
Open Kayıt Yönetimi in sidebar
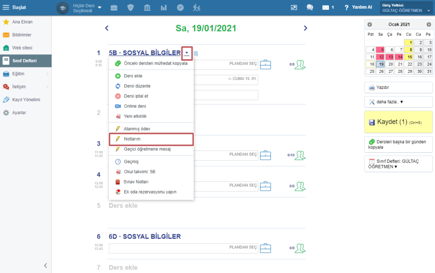pyautogui.click(x=26, y=100)
